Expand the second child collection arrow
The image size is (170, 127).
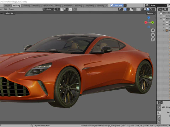tap(164, 25)
